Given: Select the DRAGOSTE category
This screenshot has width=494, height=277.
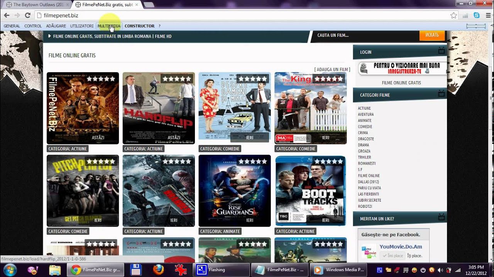Looking at the screenshot, I should coord(366,139).
